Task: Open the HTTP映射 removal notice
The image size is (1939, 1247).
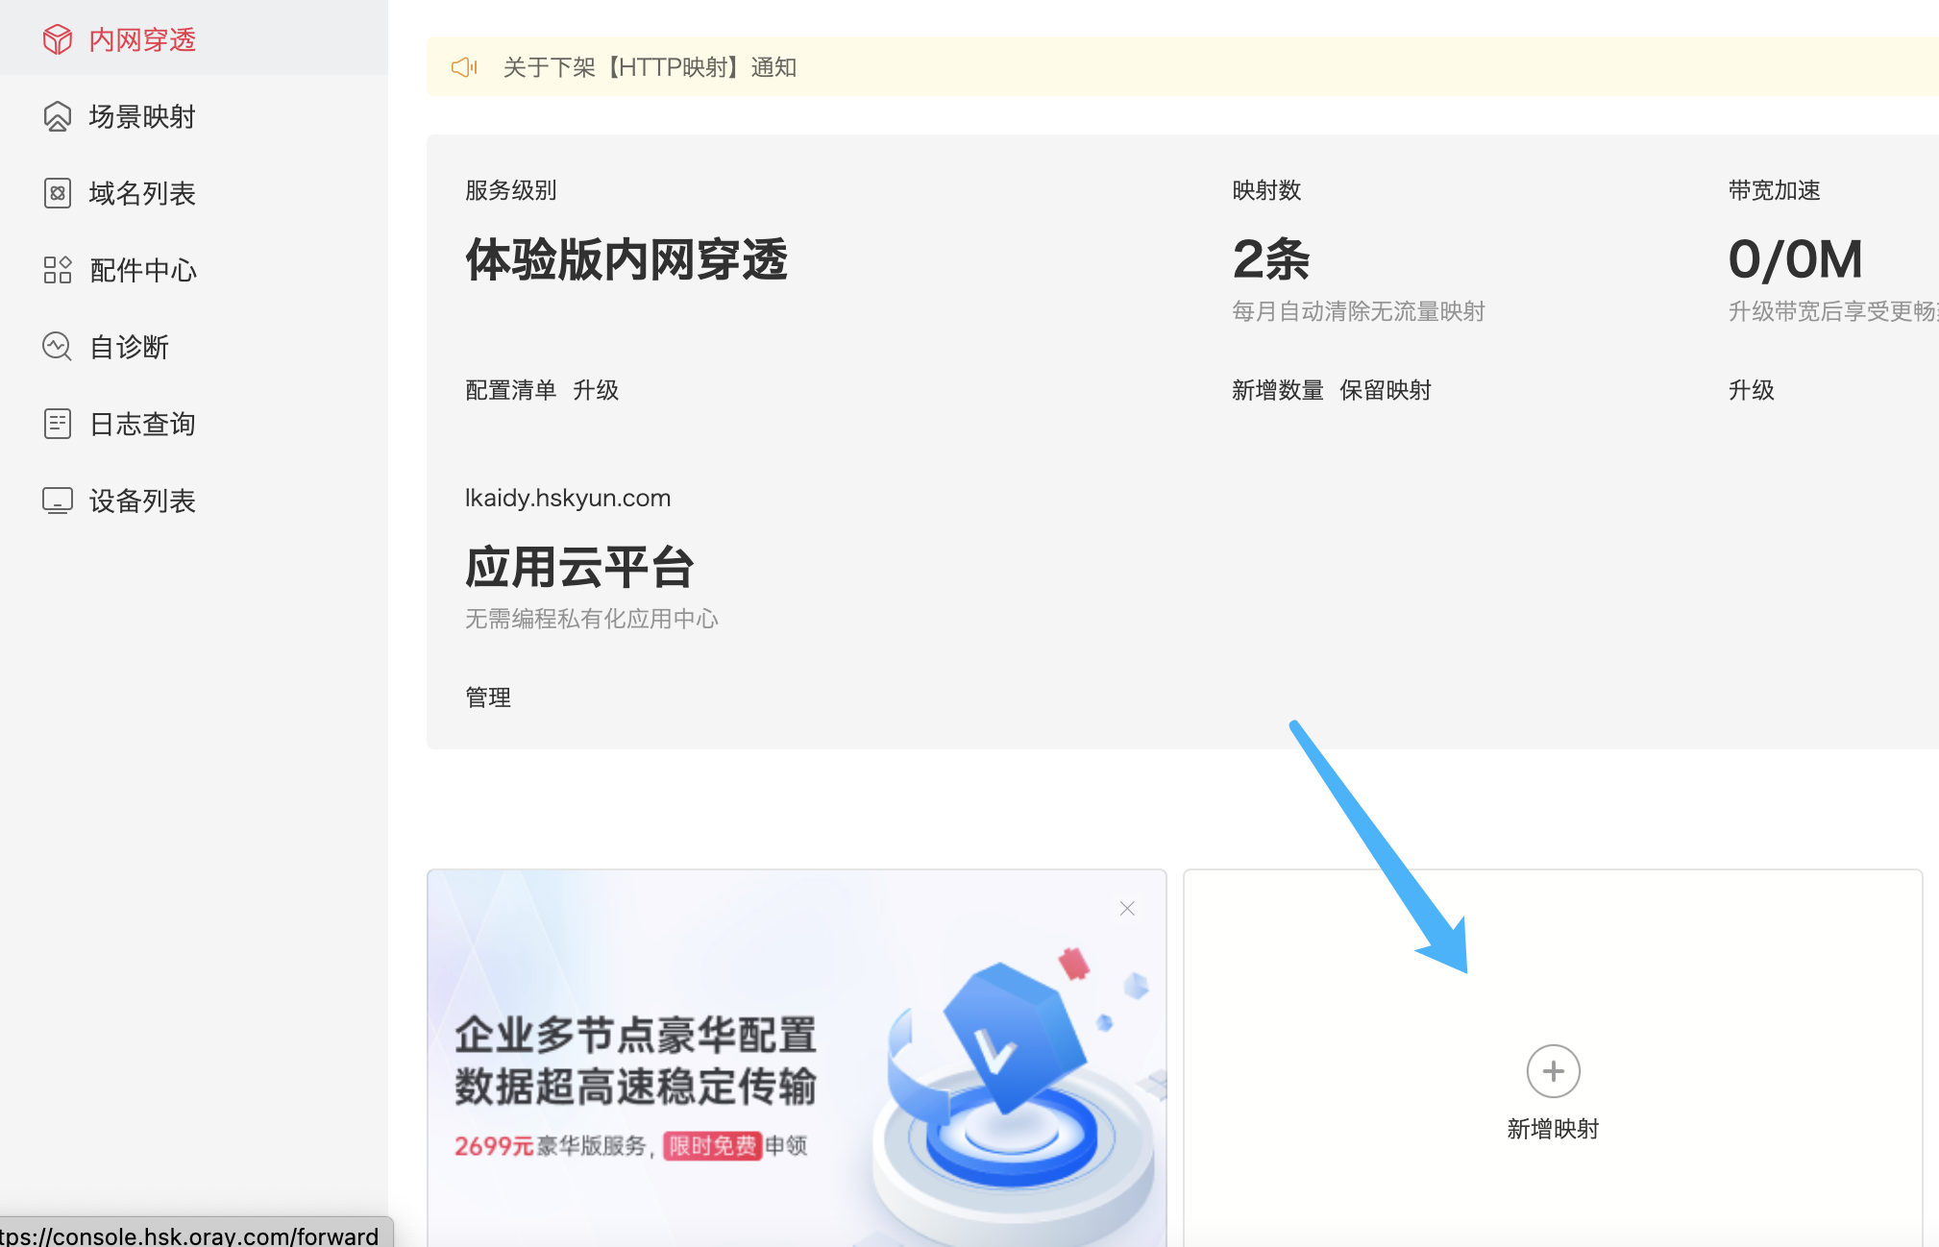Action: (x=650, y=67)
